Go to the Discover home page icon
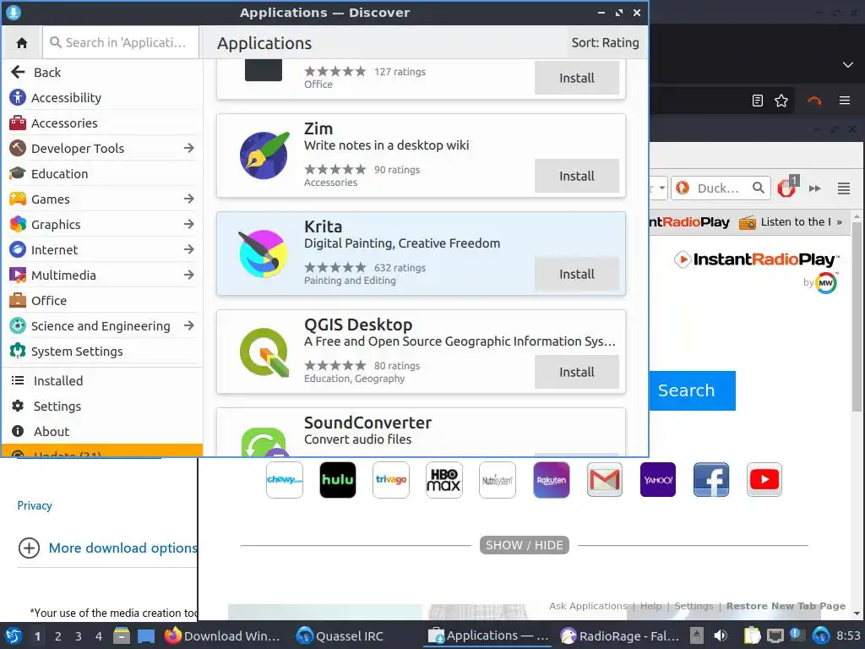Image resolution: width=865 pixels, height=649 pixels. coord(22,42)
